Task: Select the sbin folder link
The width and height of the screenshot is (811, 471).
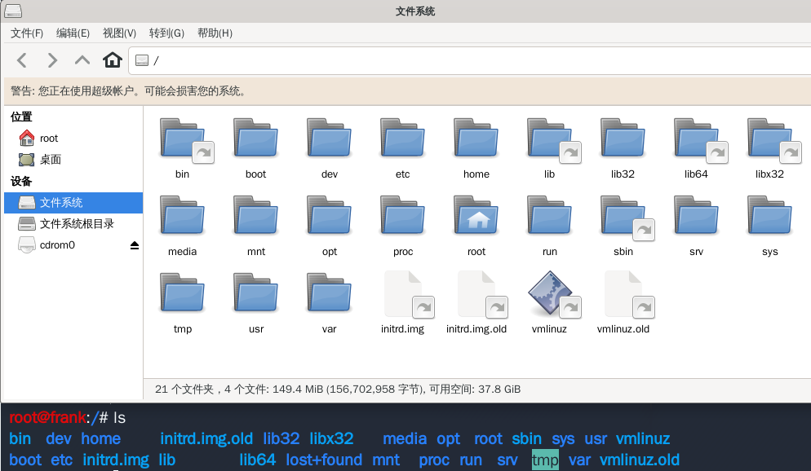Action: click(624, 227)
